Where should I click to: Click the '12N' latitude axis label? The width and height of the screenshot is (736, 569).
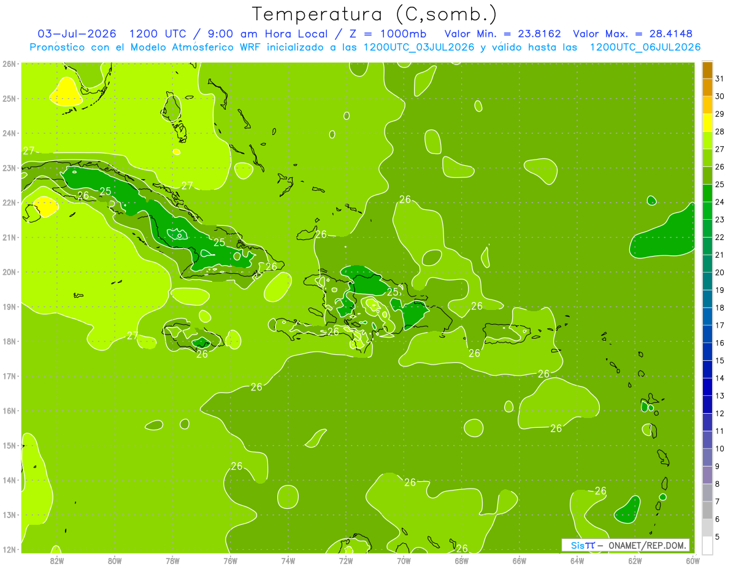9,549
